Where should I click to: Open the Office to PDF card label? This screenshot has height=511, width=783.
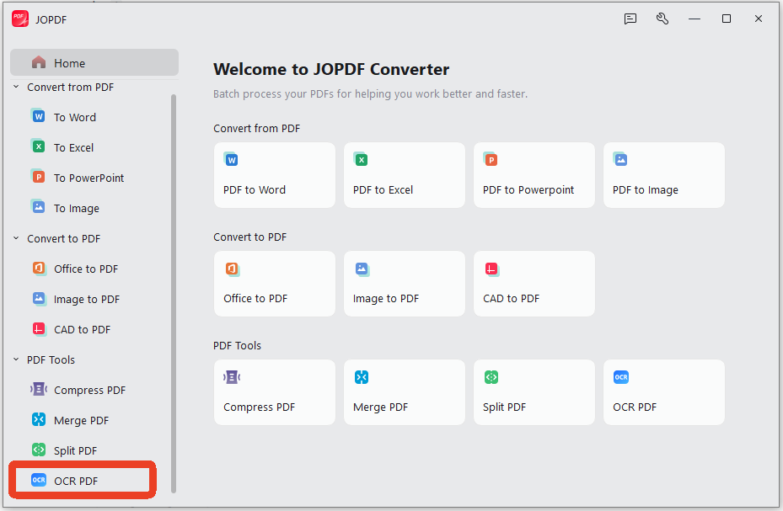[255, 299]
